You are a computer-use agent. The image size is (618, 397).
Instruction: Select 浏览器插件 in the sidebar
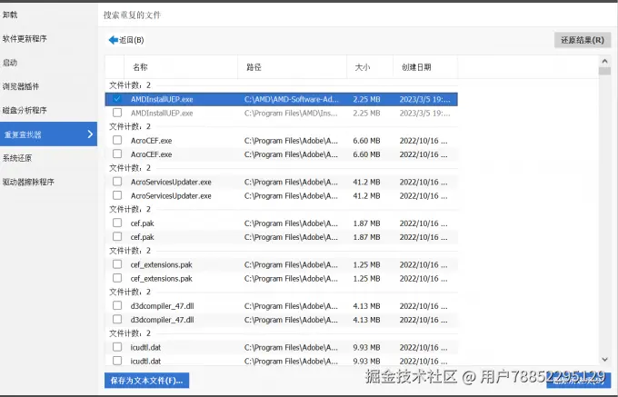[21, 86]
